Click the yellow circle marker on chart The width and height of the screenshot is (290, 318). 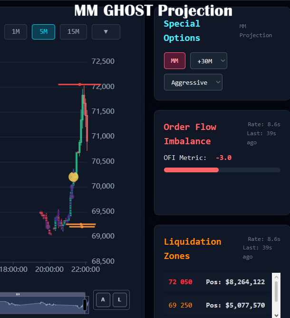pos(73,177)
